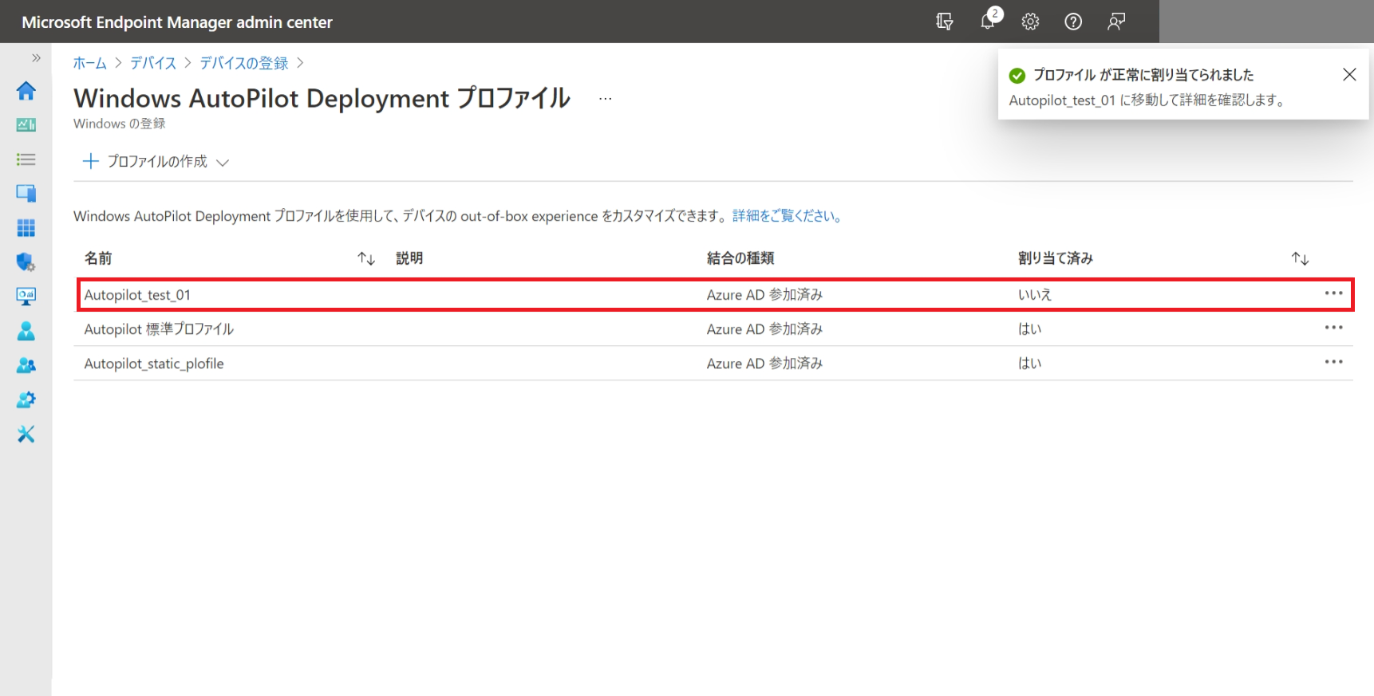Image resolution: width=1374 pixels, height=696 pixels.
Task: Open help question mark icon
Action: [1073, 22]
